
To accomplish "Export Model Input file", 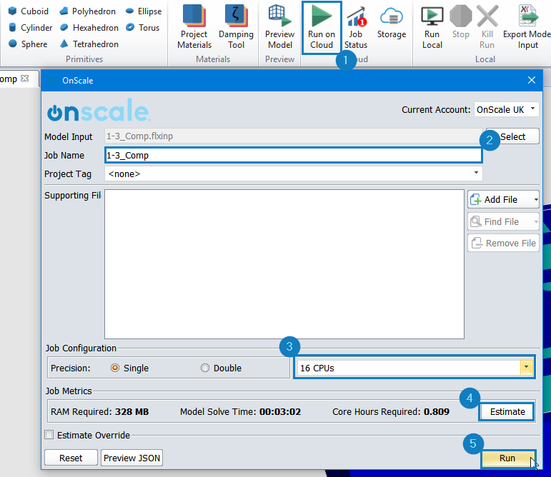I will (x=527, y=27).
